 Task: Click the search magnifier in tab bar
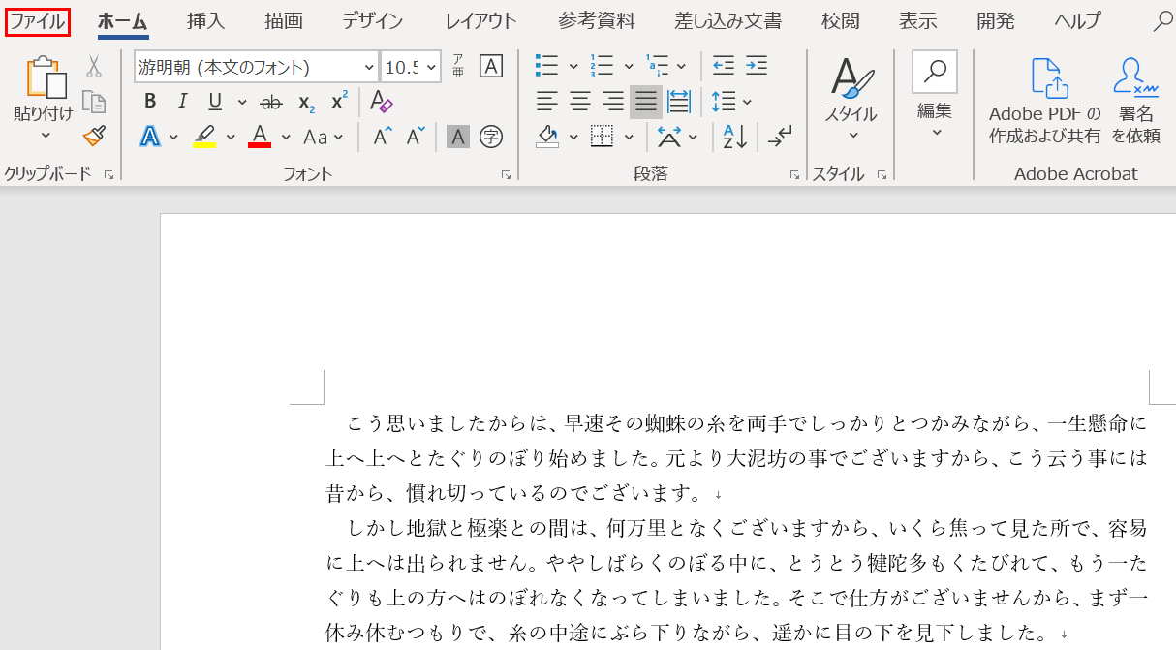pos(1162,20)
